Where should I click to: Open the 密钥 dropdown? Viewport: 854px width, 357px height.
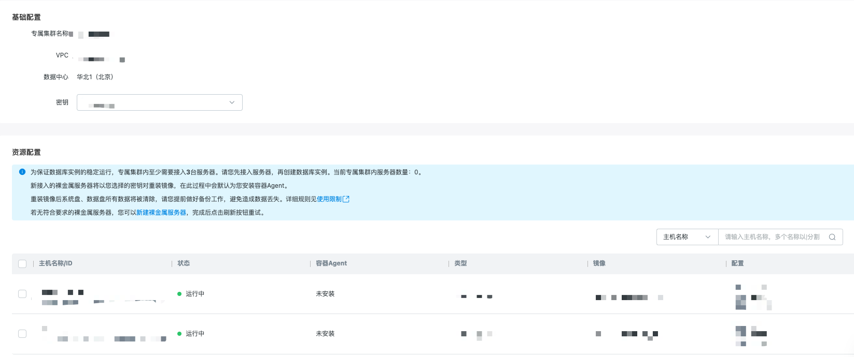tap(159, 102)
